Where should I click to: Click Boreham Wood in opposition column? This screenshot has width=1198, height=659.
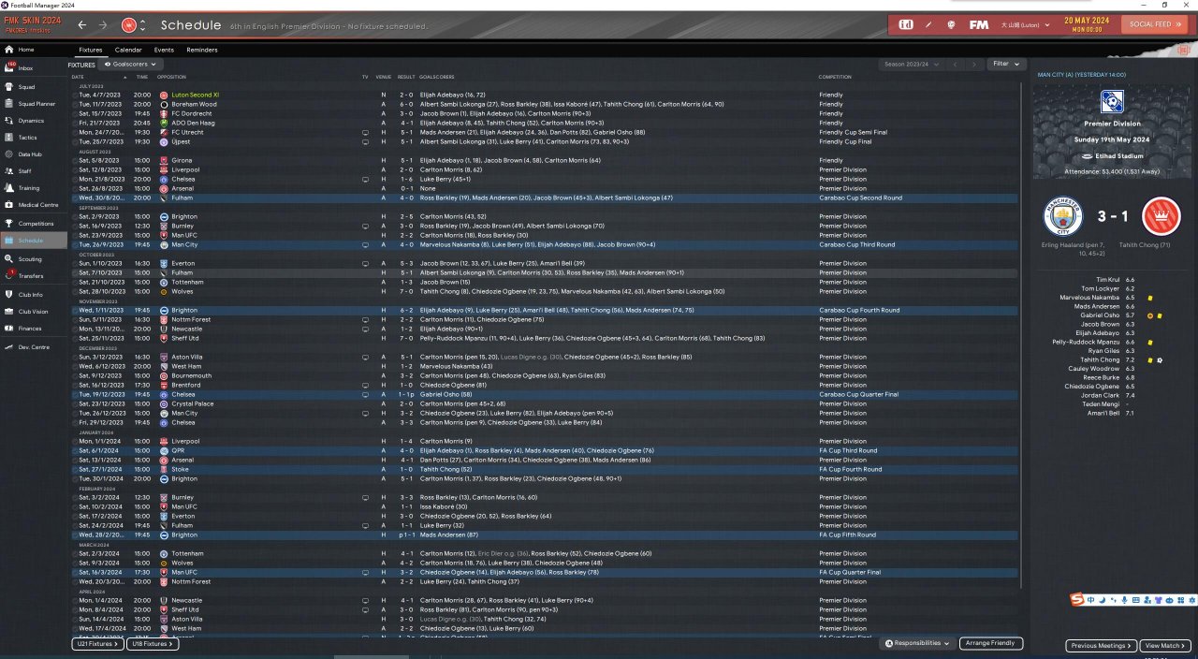coord(193,104)
